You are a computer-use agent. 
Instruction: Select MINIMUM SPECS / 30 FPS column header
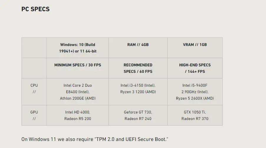point(78,68)
